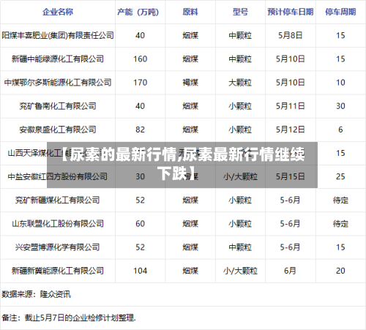Click 褐煤 raw material cell

click(190, 83)
